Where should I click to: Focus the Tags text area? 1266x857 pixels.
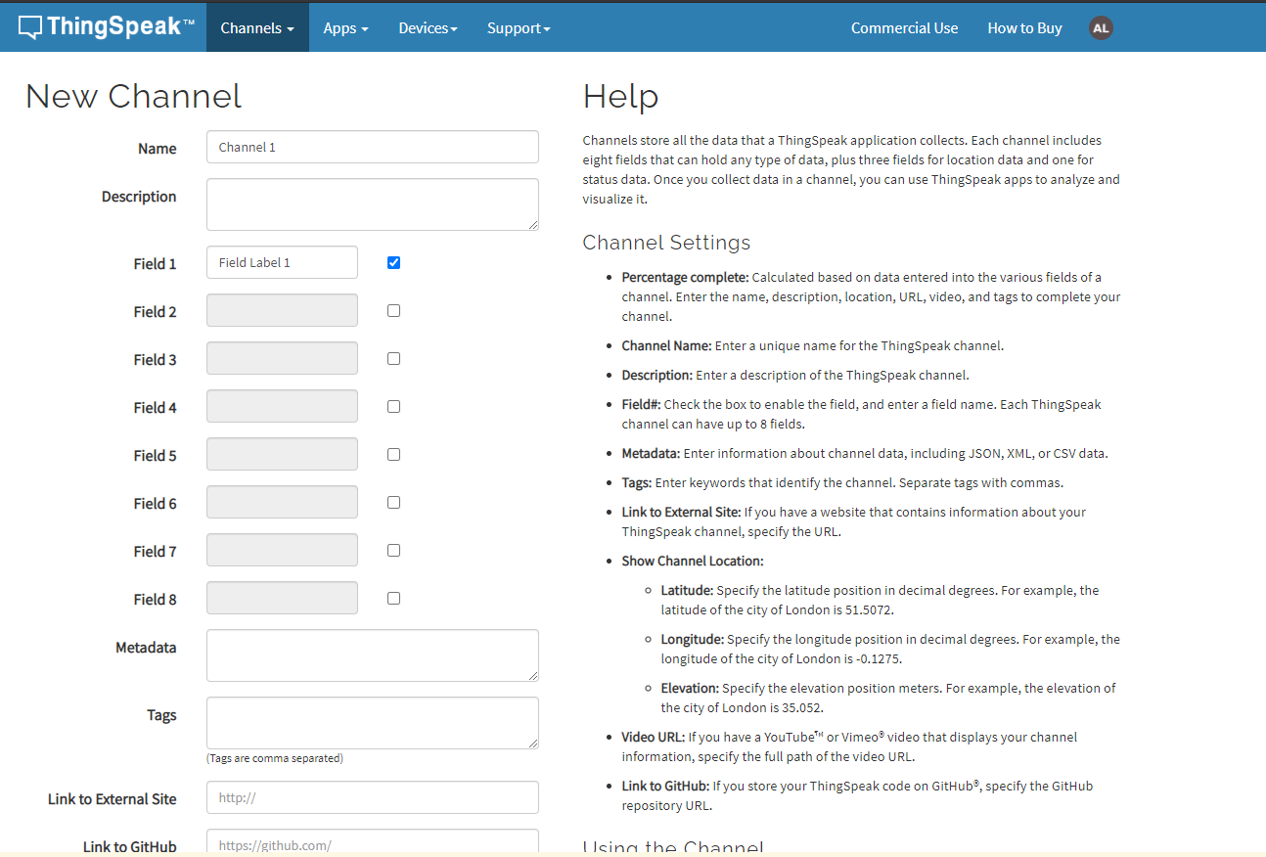(x=372, y=723)
